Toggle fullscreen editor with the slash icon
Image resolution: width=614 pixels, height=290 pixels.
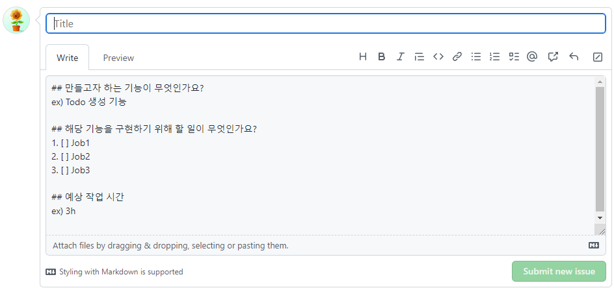(598, 58)
